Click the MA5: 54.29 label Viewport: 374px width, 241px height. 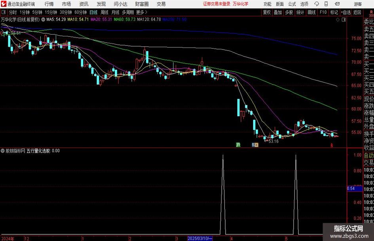56,19
